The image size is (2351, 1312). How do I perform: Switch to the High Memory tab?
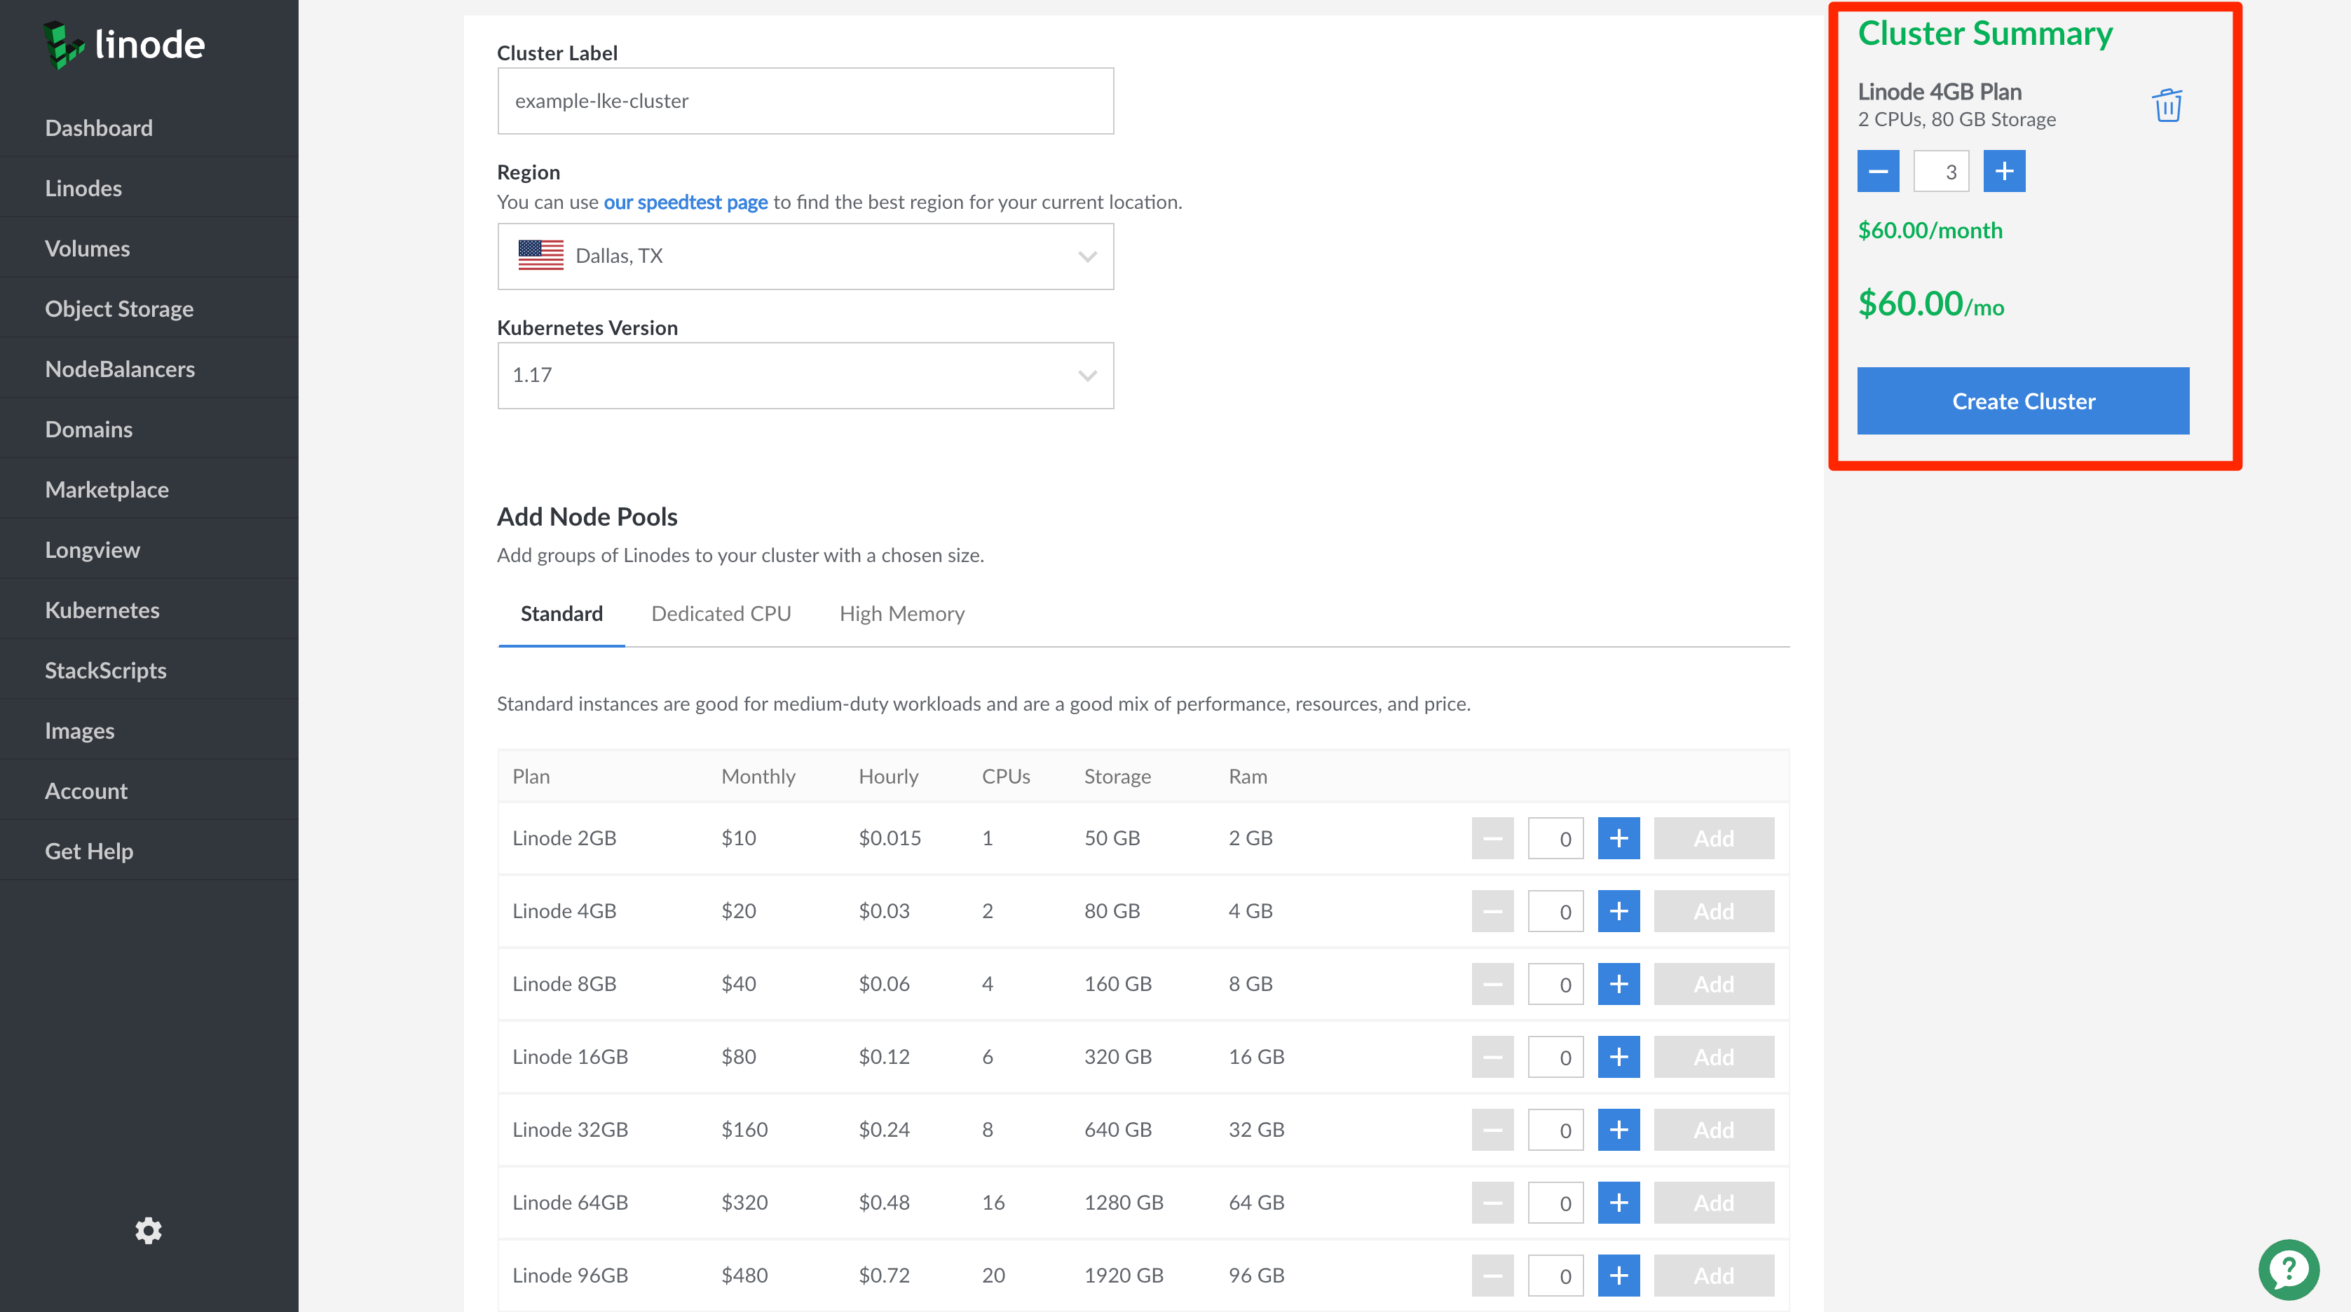point(901,613)
